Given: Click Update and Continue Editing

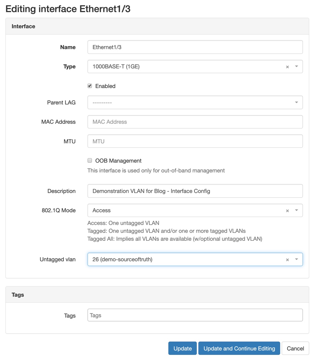Looking at the screenshot, I should click(239, 348).
